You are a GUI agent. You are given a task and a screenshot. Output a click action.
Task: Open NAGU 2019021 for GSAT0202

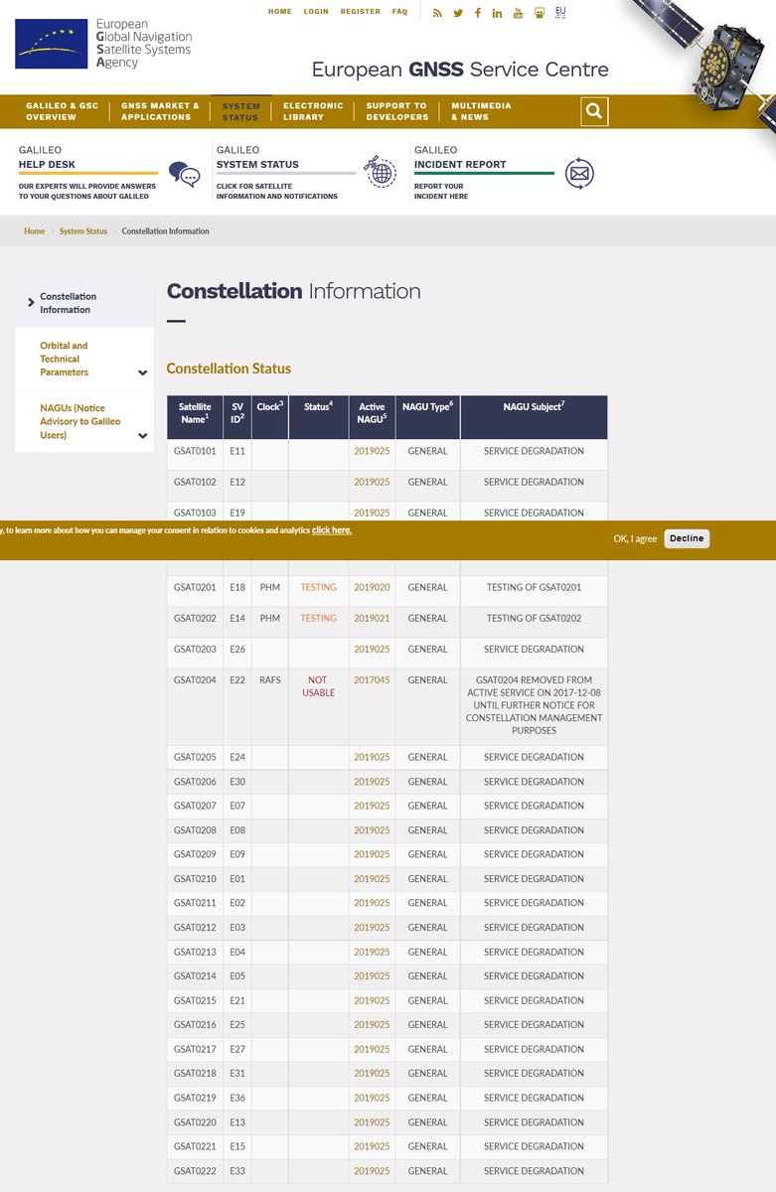click(372, 618)
